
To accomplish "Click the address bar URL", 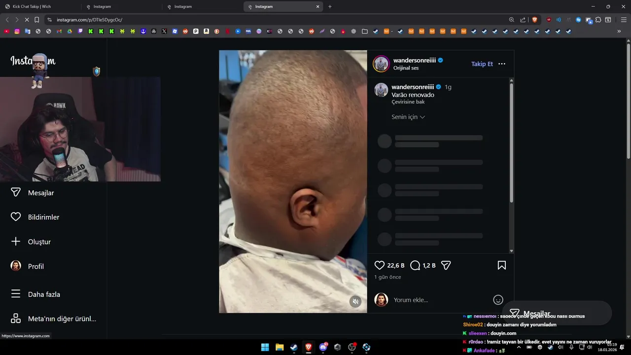I will [x=89, y=20].
